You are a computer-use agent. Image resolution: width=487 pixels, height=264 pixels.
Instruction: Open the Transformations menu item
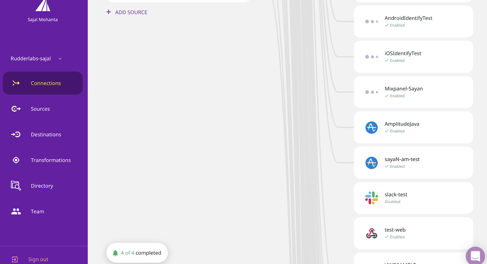click(x=51, y=160)
